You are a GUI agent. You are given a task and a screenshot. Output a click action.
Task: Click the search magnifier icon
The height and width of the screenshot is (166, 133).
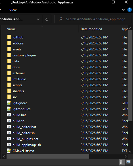click(x=61, y=19)
